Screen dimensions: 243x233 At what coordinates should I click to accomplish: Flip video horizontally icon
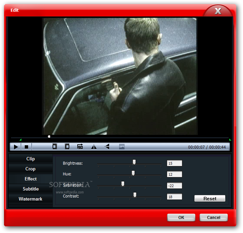coord(94,147)
